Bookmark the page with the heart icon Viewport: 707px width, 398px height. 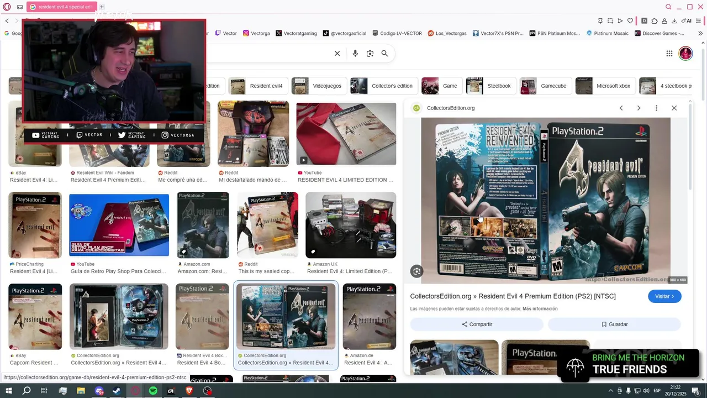point(630,21)
